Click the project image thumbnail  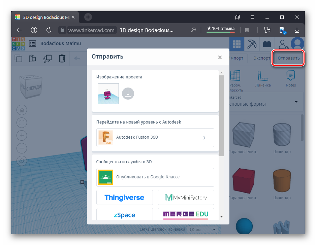(108, 94)
